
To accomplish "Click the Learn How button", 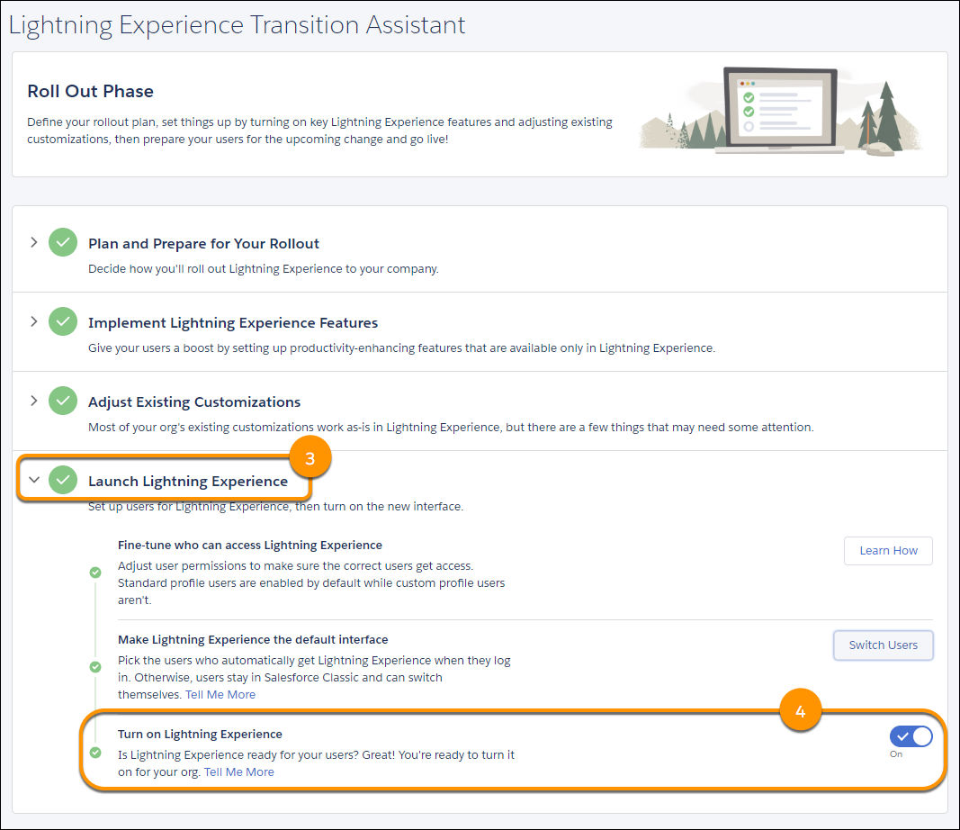I will (x=888, y=551).
